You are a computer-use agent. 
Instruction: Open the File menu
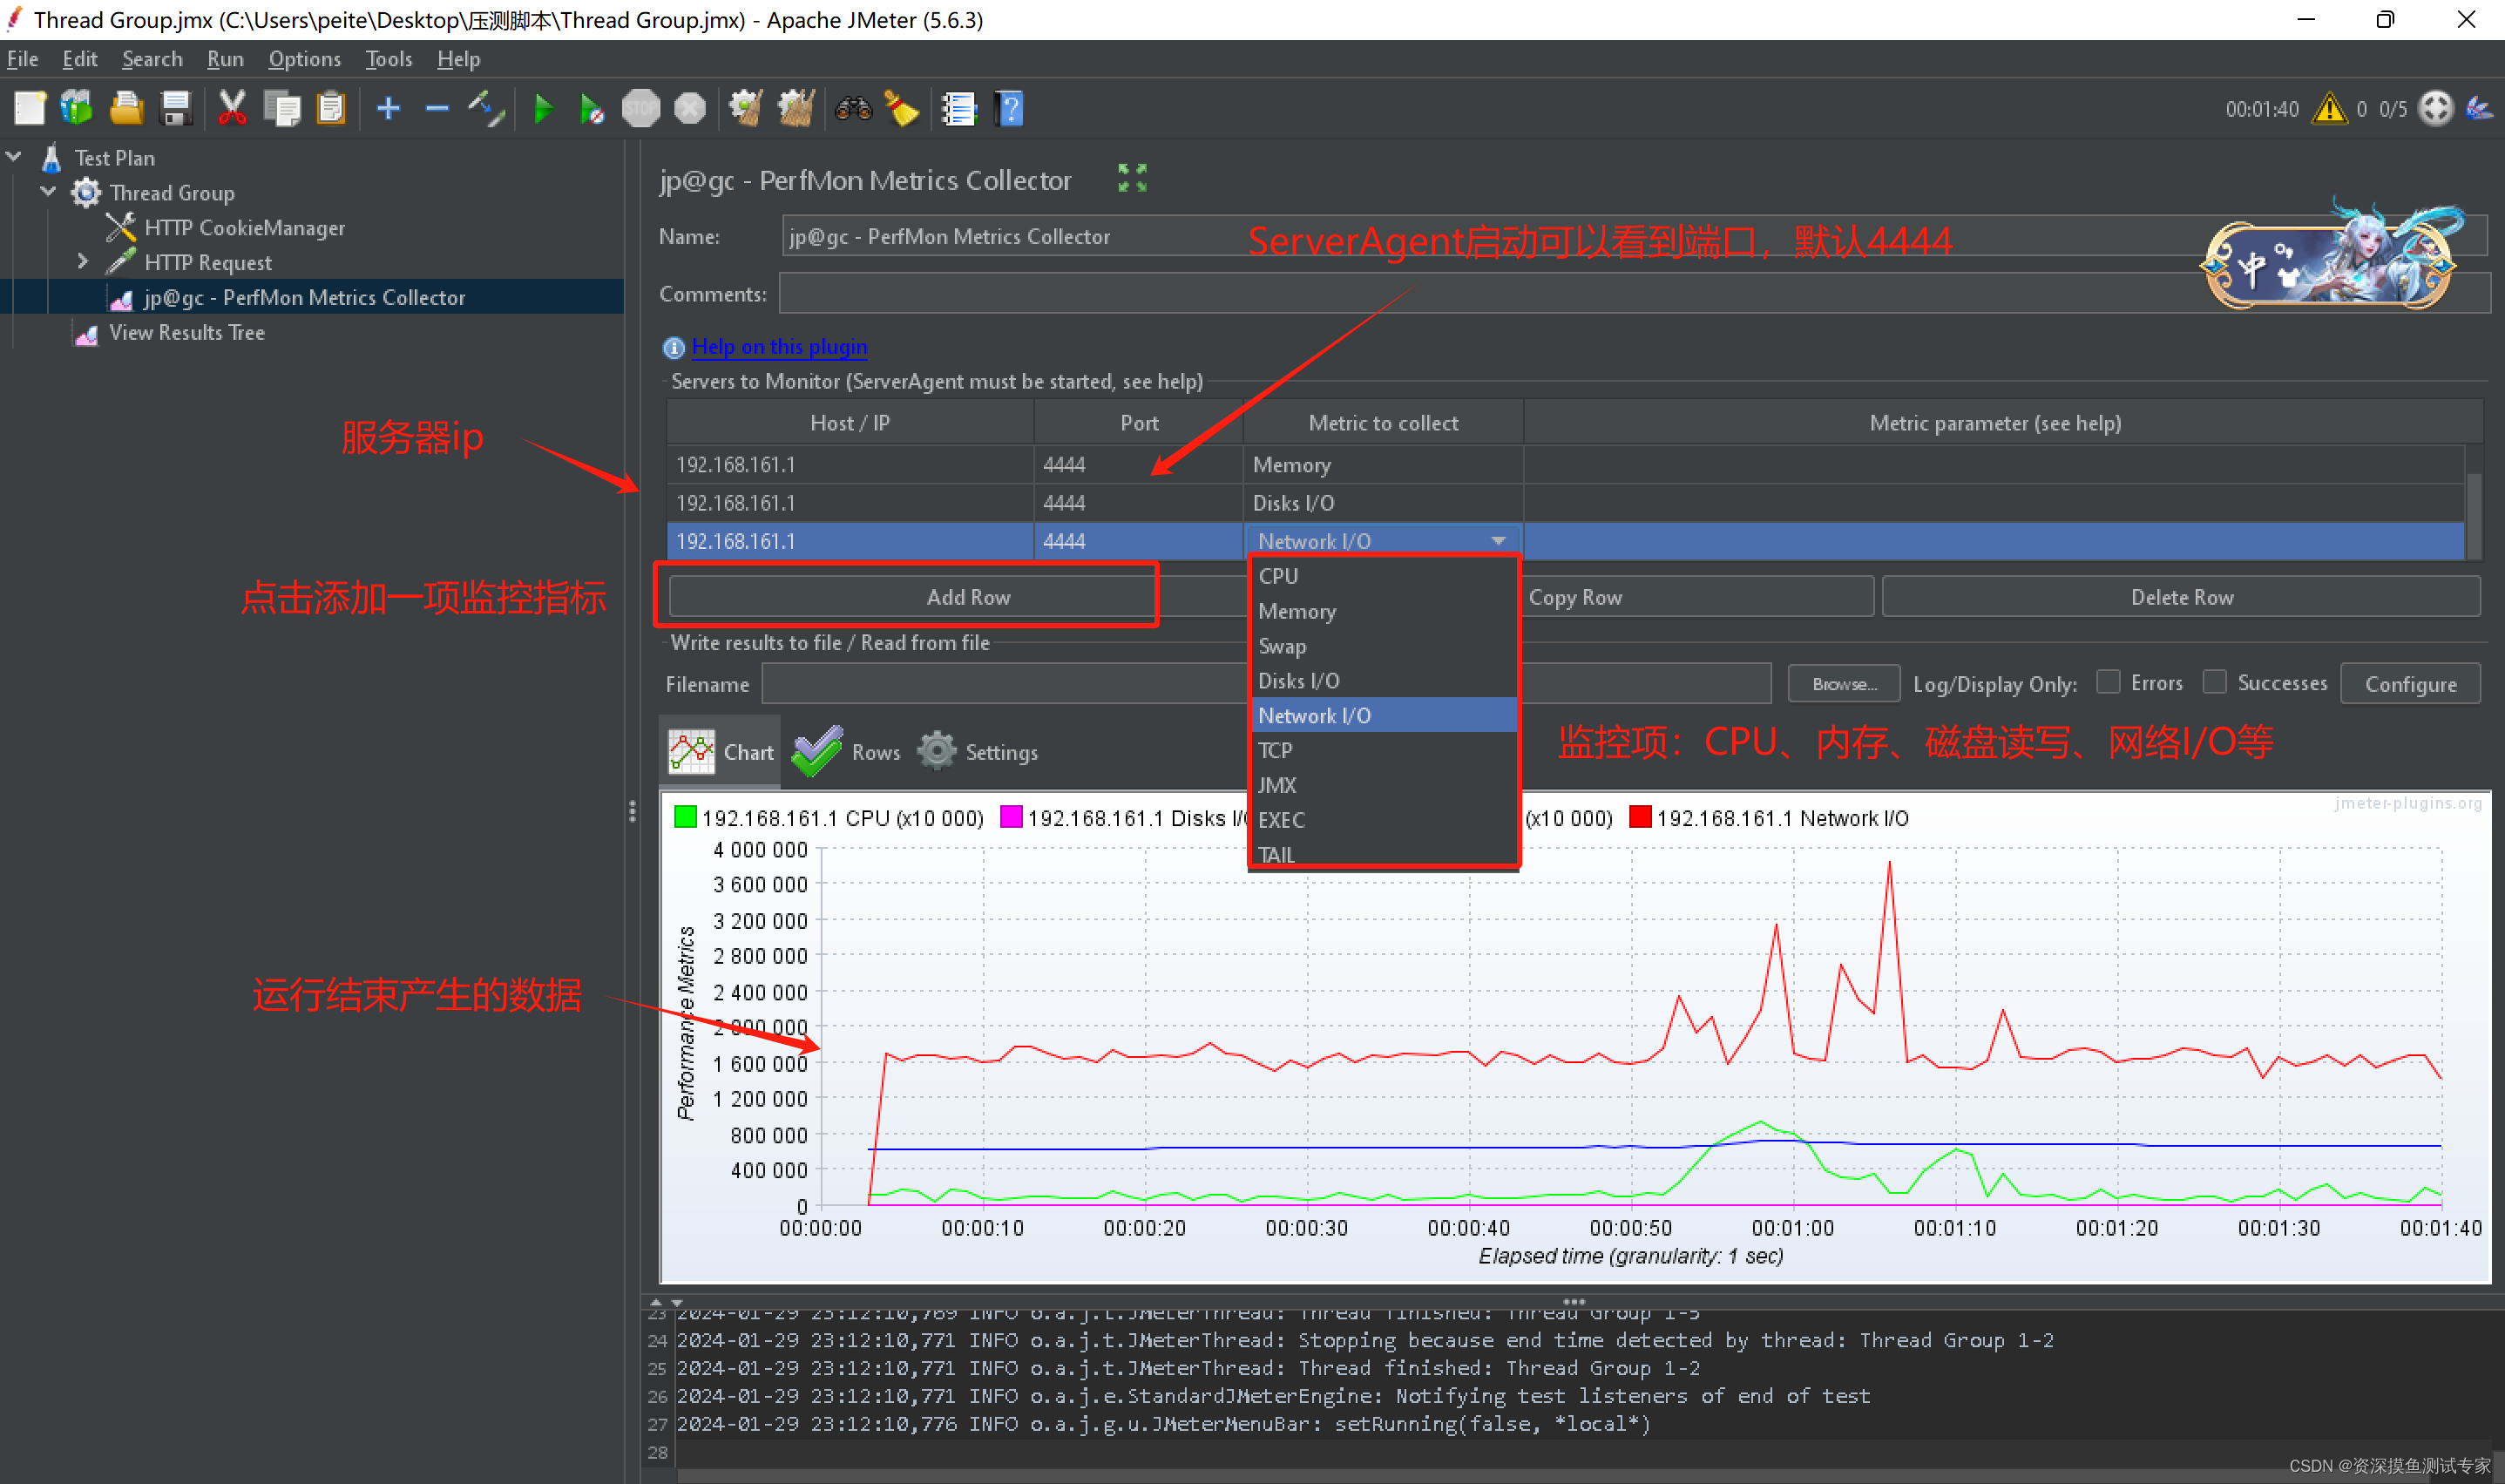(x=22, y=59)
